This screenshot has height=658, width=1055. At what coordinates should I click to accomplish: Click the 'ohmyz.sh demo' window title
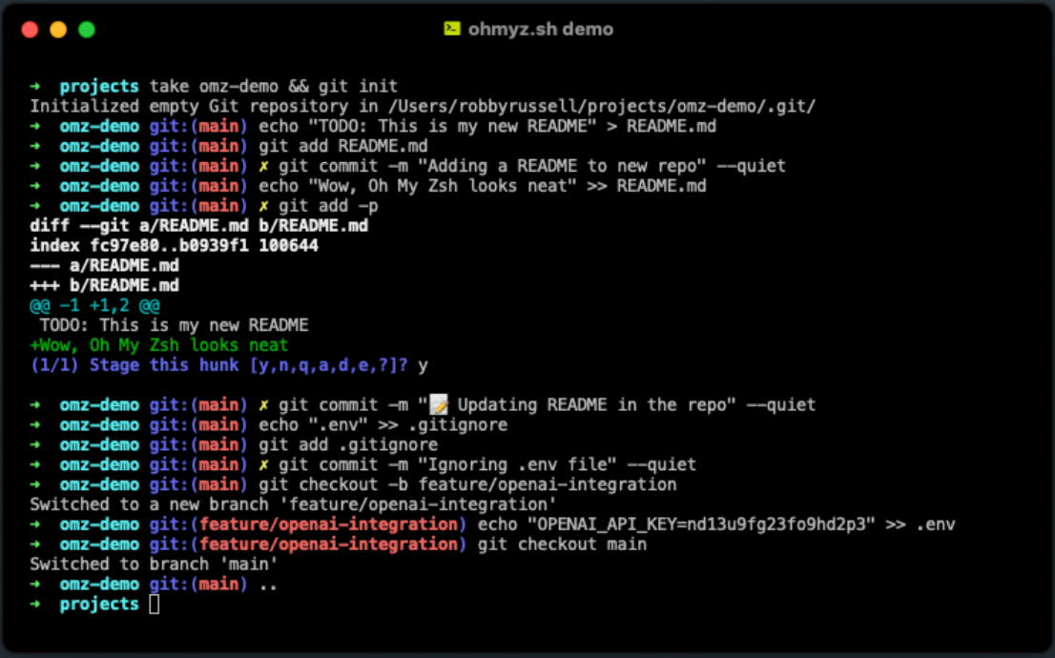[x=540, y=29]
